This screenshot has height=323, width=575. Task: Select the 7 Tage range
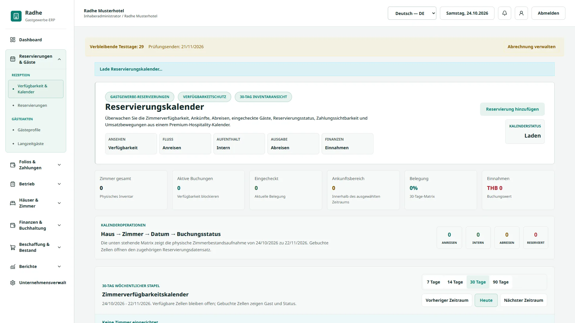tap(433, 282)
